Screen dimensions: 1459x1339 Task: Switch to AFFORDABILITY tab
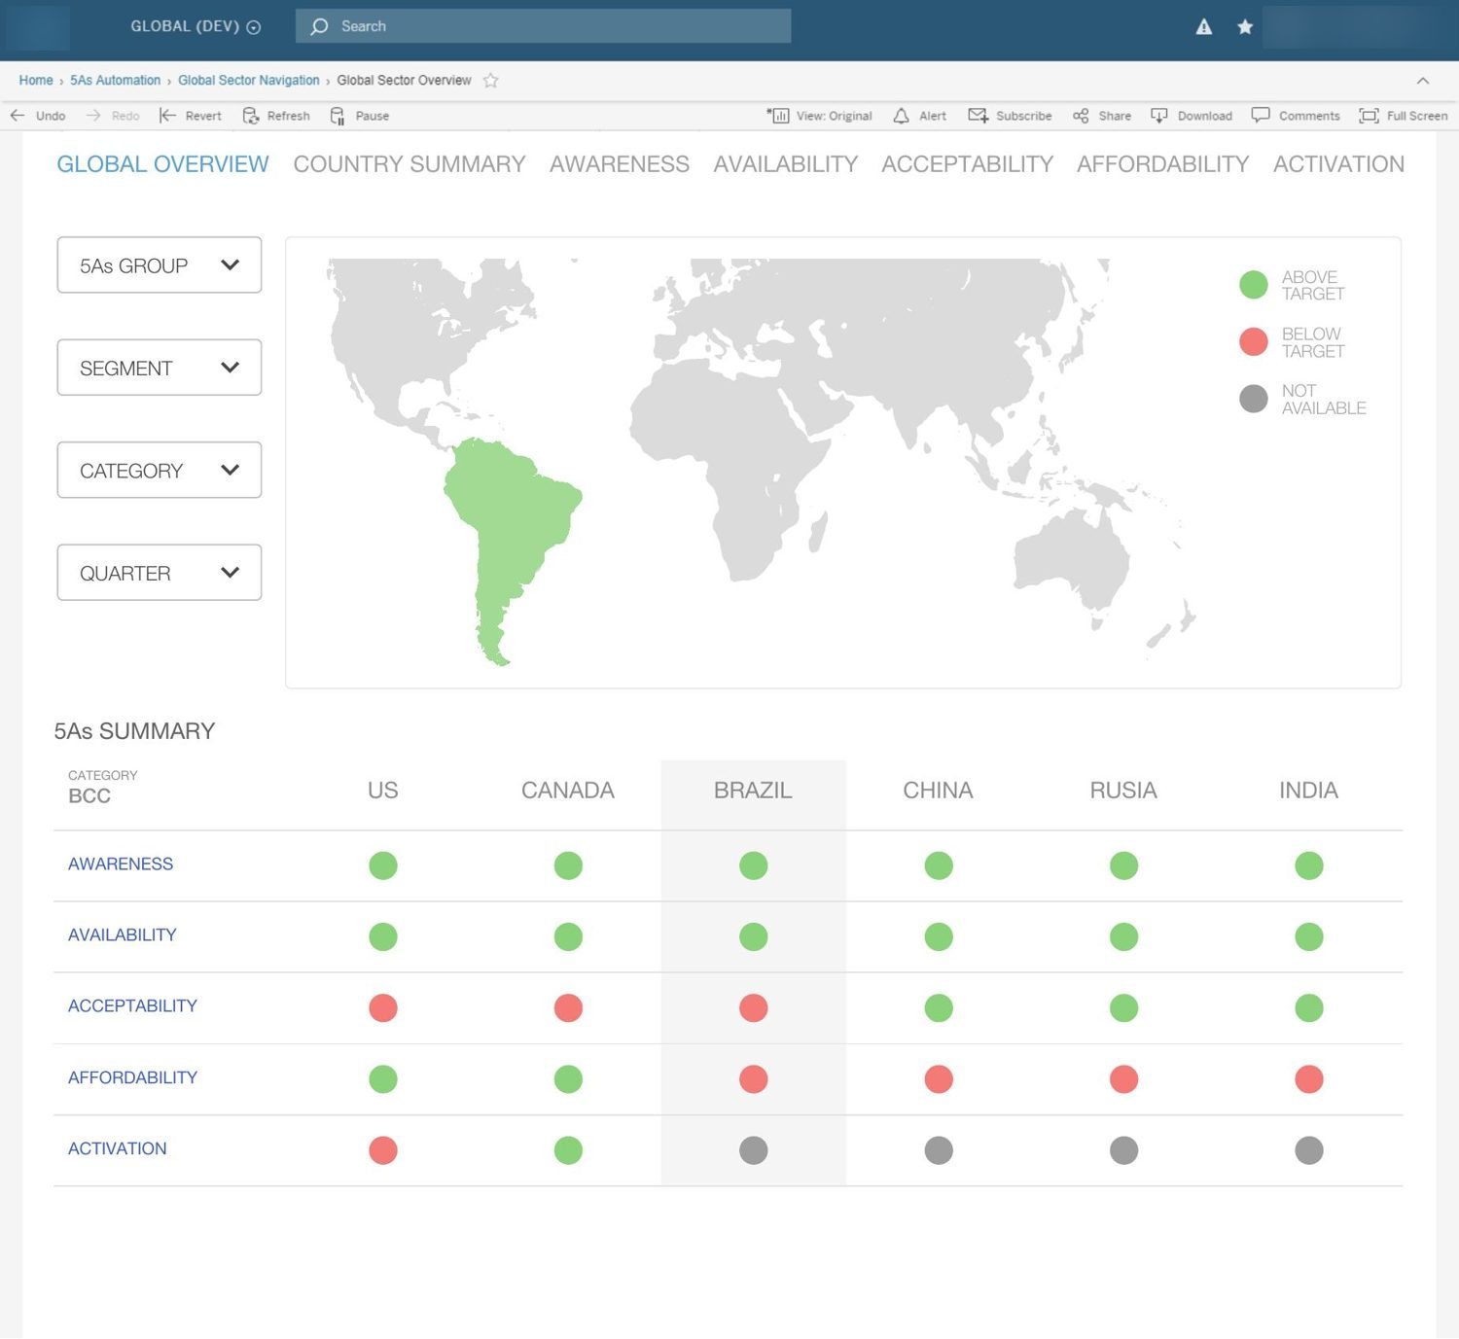coord(1163,164)
